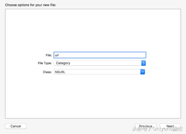Click the "NSURL" class name text
Image resolution: width=186 pixels, height=134 pixels.
60,72
